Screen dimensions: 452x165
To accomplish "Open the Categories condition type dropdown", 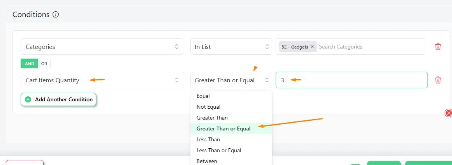I will coord(102,47).
